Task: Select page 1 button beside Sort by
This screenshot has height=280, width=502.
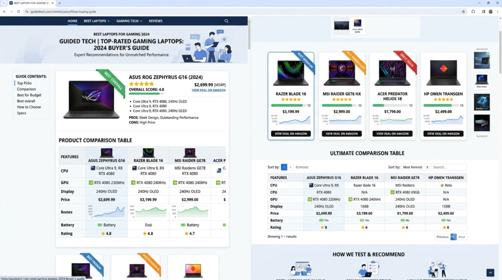Action: (284, 167)
